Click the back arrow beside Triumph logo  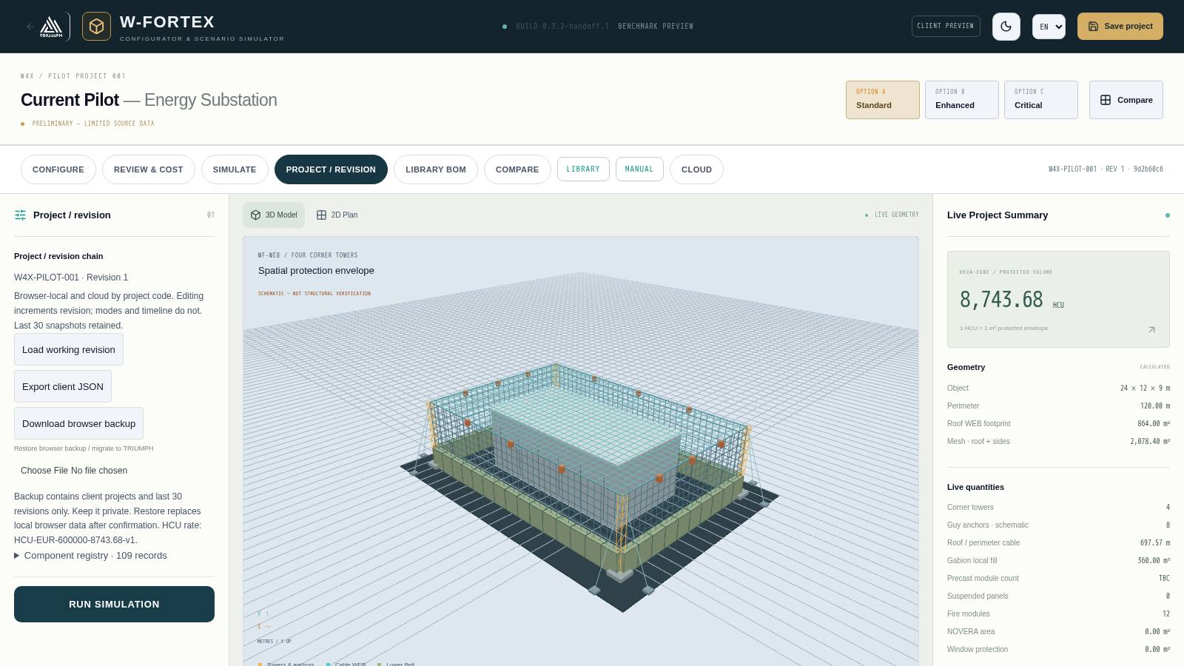tap(30, 27)
